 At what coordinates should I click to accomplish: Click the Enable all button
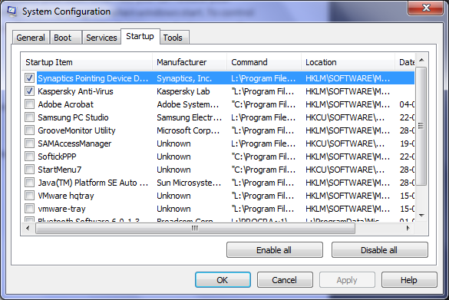click(x=274, y=250)
